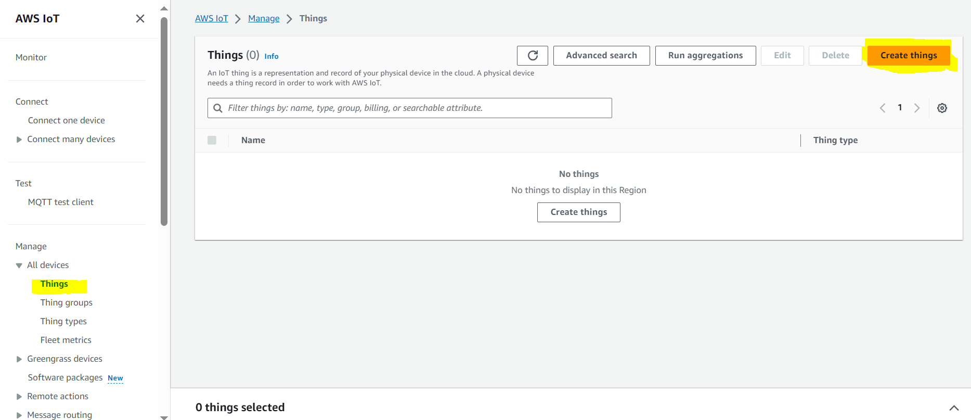Click the Manage section heading in sidebar

(x=31, y=246)
